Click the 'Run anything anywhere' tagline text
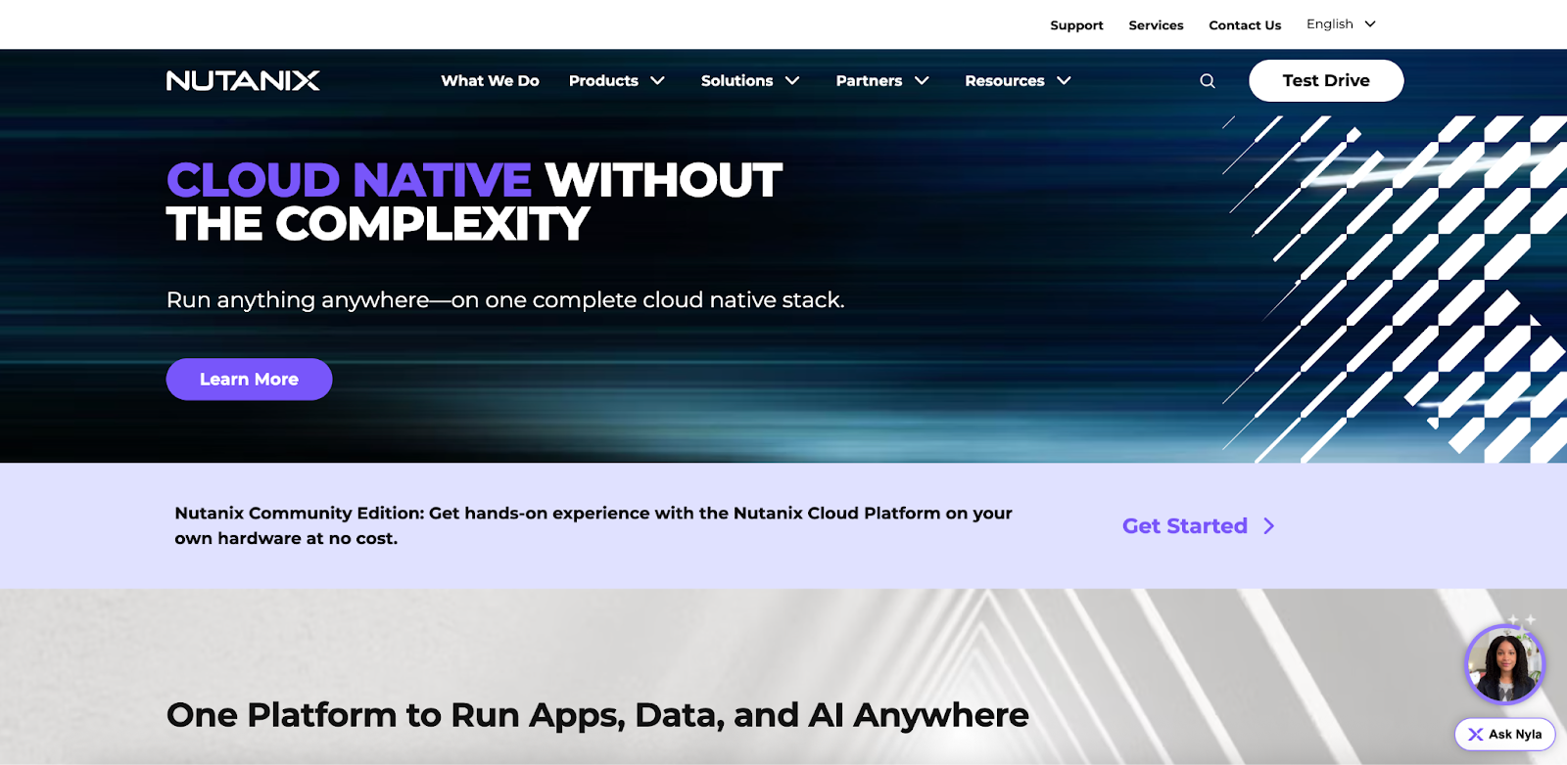The height and width of the screenshot is (765, 1567). pos(505,300)
